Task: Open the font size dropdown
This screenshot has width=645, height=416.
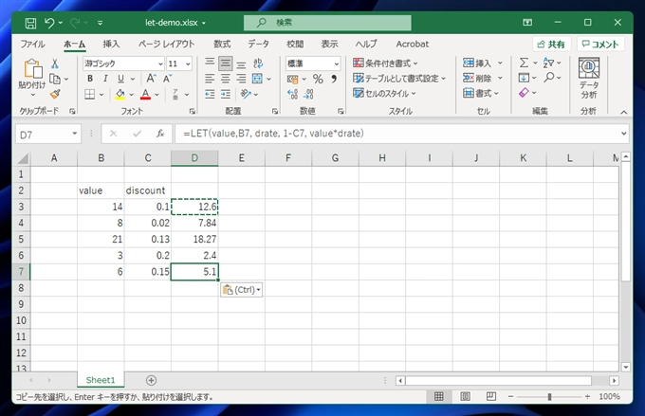Action: pos(188,63)
